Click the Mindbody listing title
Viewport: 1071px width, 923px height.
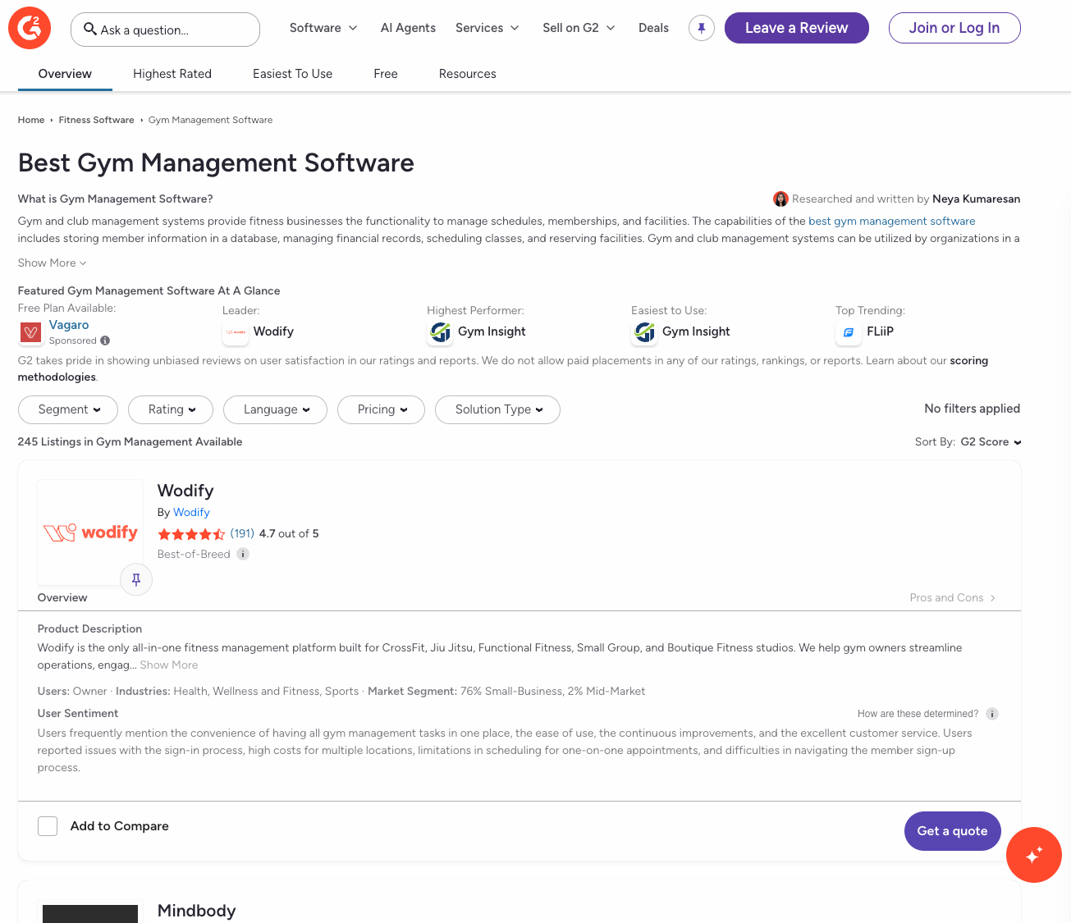[196, 911]
